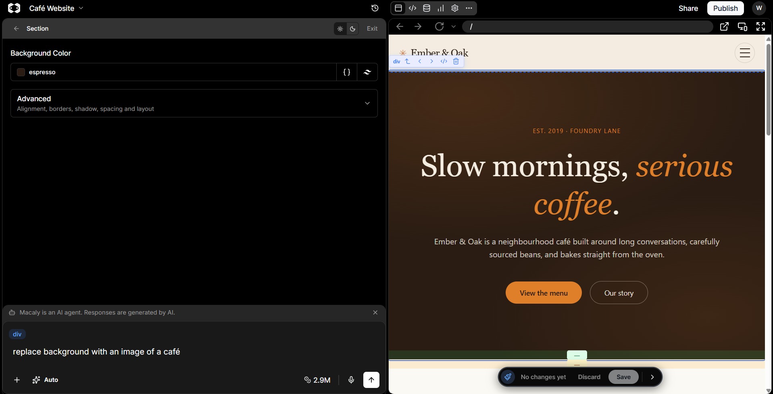
Task: Click the microphone voice input icon
Action: point(351,380)
